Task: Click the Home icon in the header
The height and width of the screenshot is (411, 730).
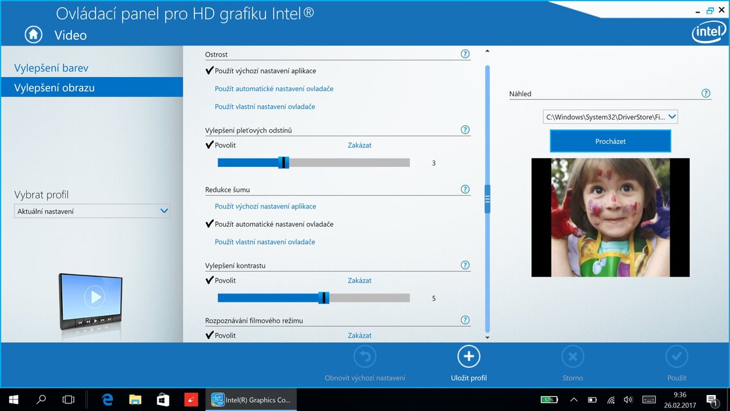Action: [x=33, y=34]
